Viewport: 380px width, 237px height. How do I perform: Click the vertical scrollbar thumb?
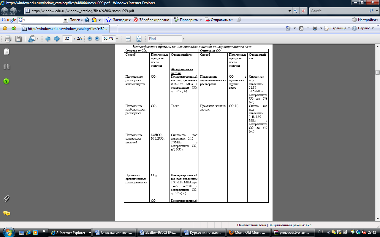[377, 72]
